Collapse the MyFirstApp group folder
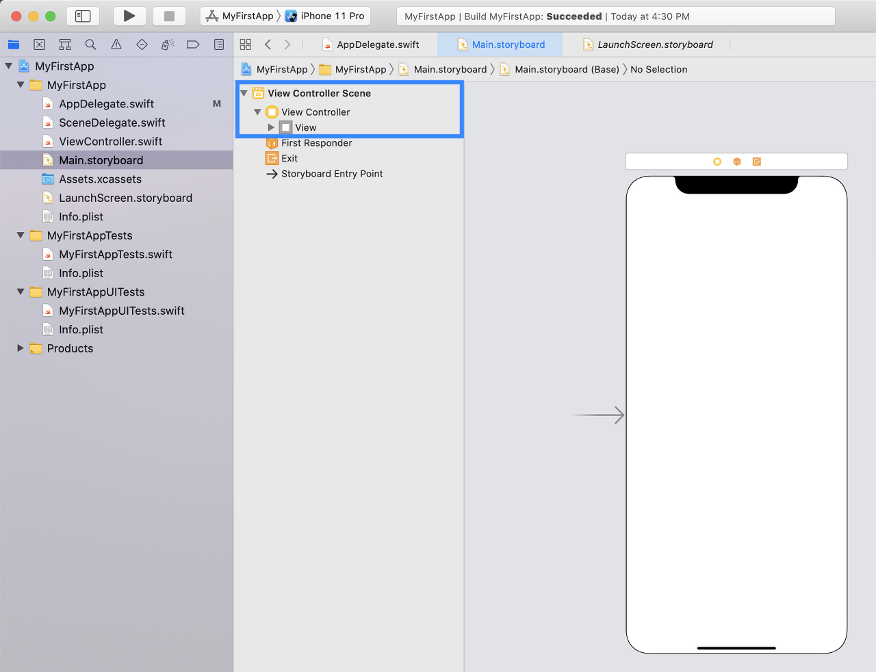876x672 pixels. point(21,85)
